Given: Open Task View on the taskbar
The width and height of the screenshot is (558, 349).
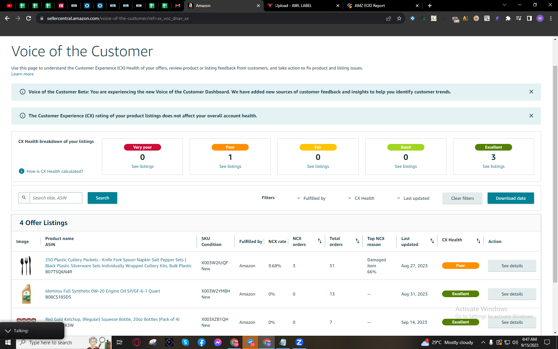Looking at the screenshot, I should 120,342.
